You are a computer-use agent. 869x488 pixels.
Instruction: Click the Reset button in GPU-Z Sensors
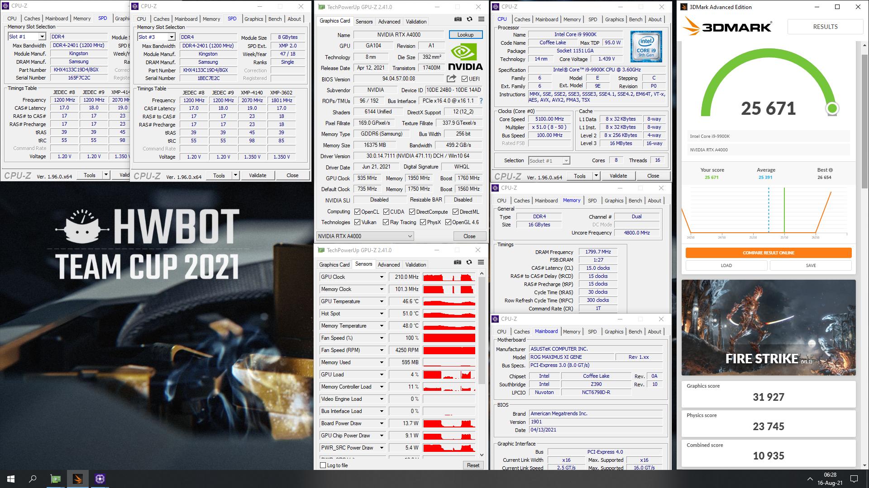point(473,465)
